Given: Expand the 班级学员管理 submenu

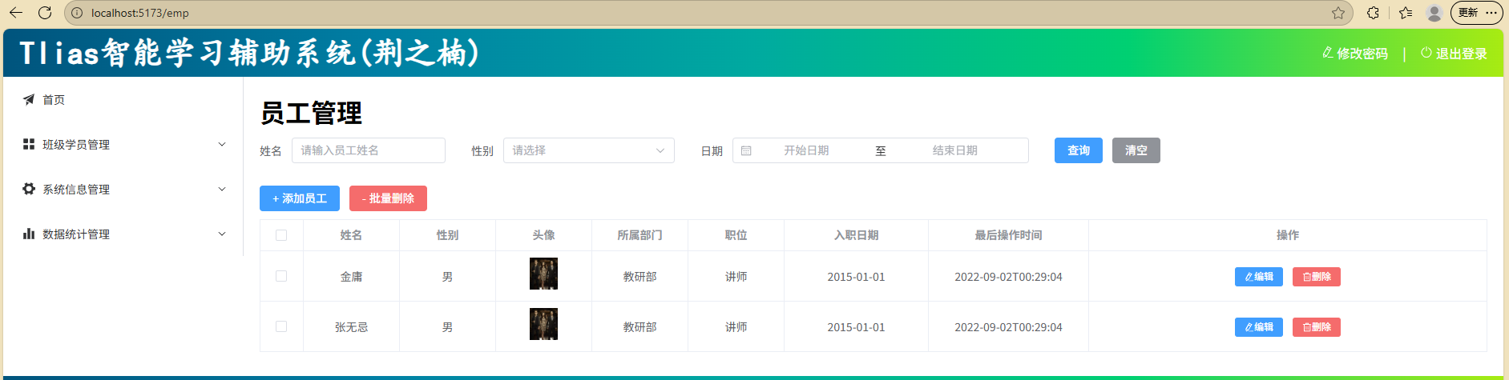Looking at the screenshot, I should [x=124, y=145].
